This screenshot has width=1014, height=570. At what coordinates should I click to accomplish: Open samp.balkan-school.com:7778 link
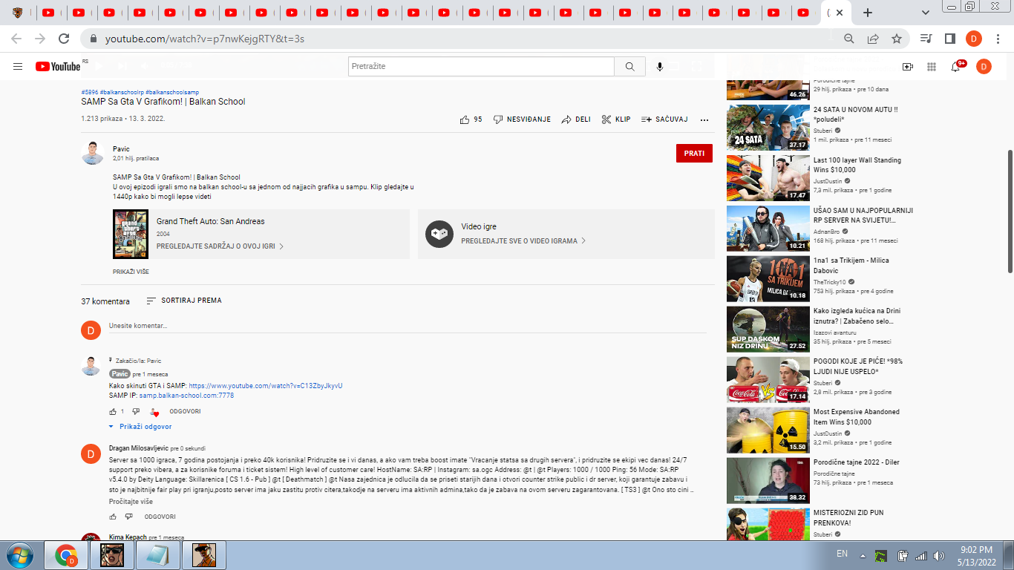tap(186, 396)
